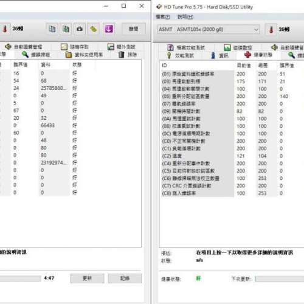
Task: Sort by 目前值 column header in right window
Action: (244, 65)
